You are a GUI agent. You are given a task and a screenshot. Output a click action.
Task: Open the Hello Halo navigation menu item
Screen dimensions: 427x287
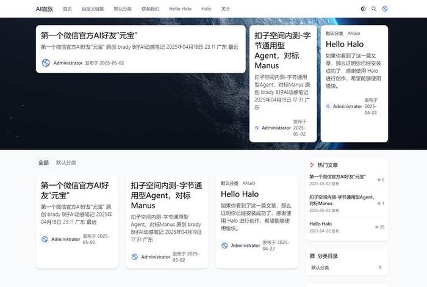pyautogui.click(x=181, y=9)
